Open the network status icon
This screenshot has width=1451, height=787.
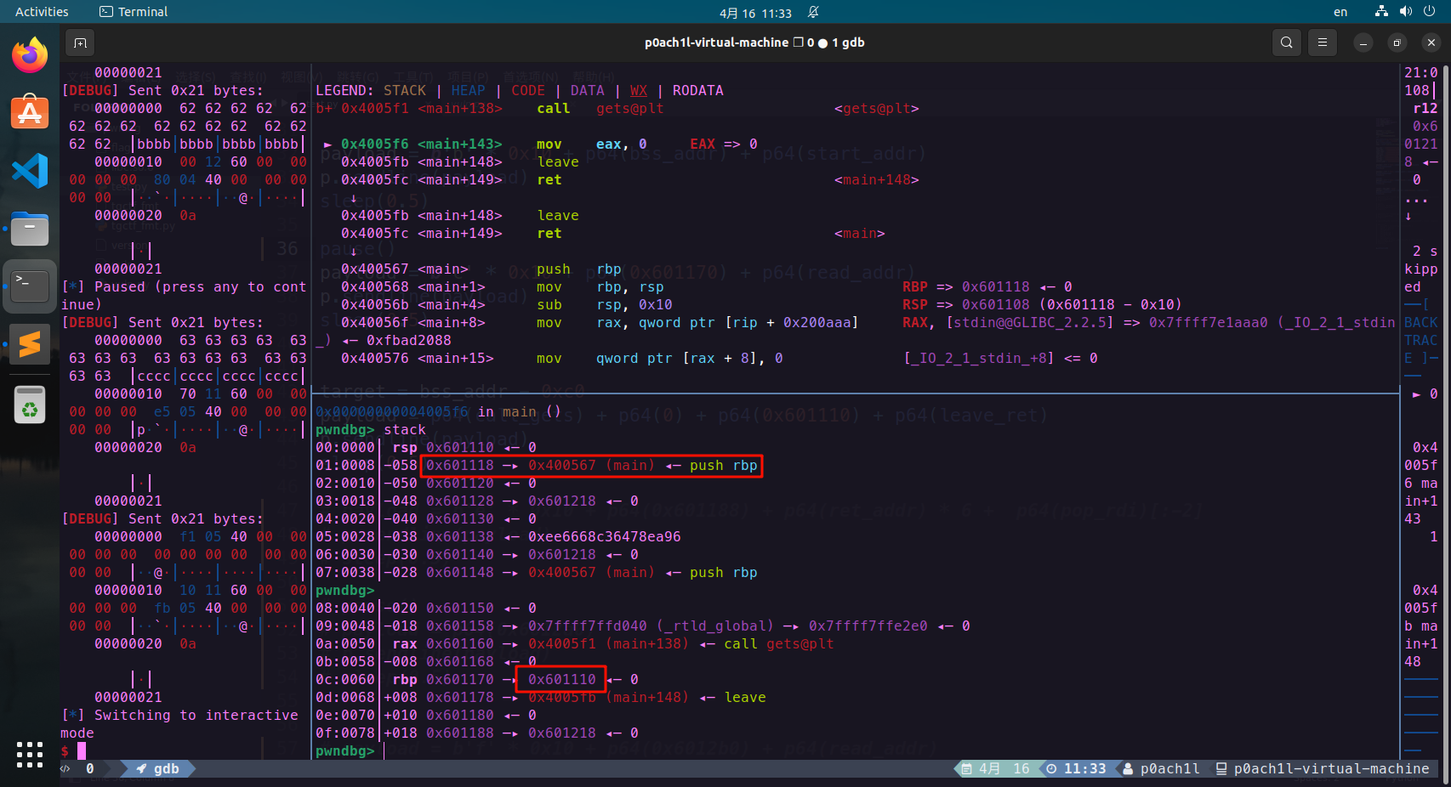coord(1381,12)
